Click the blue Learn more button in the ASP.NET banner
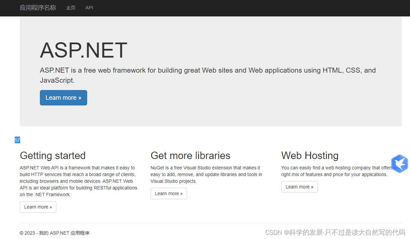Viewport: 410px width, 239px height. (x=63, y=98)
